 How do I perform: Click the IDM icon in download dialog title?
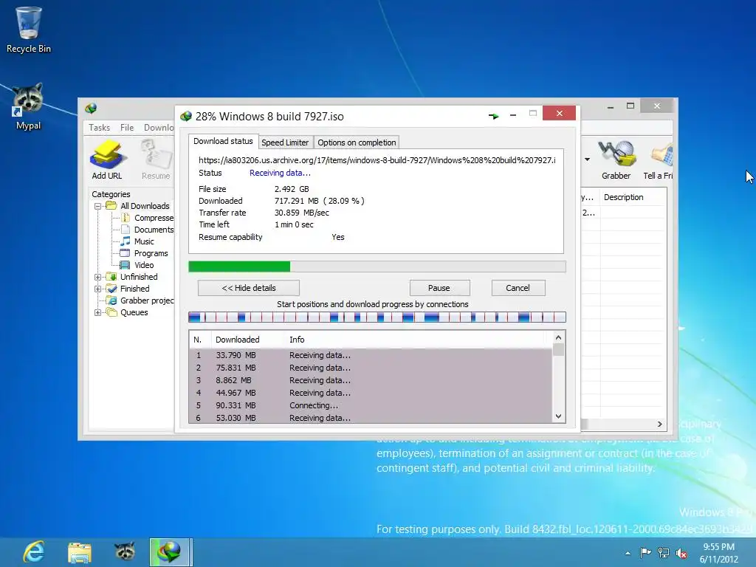tap(185, 116)
